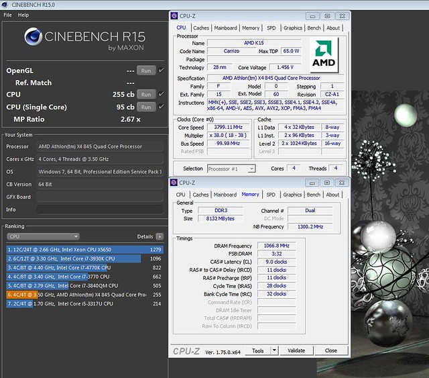Screen dimensions: 429x378
Task: Switch to Graphics tab in bottom CPU-Z window
Action: coord(292,195)
